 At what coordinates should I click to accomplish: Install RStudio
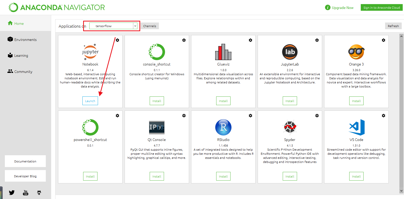click(223, 176)
